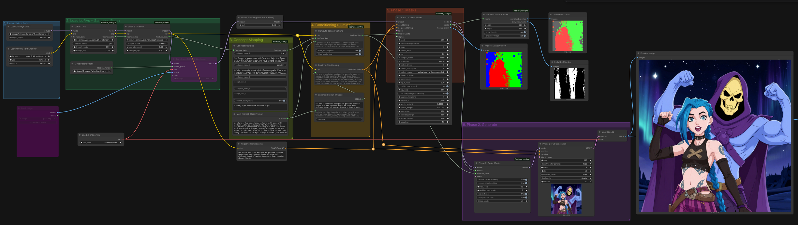Toggle use_morphological_cleaning switch
798x225 pixels.
423,94
